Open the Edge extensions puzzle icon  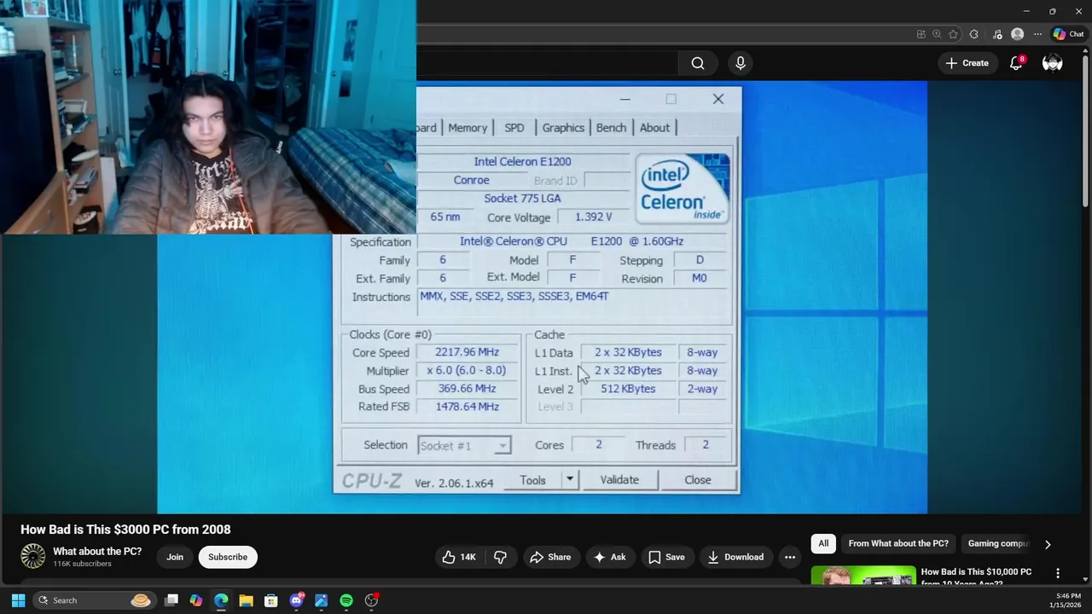coord(974,34)
